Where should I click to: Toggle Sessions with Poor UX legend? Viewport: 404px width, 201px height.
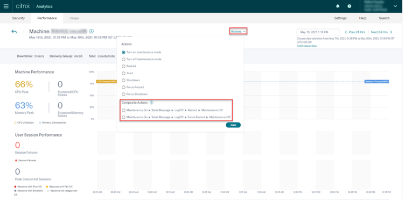point(29,186)
